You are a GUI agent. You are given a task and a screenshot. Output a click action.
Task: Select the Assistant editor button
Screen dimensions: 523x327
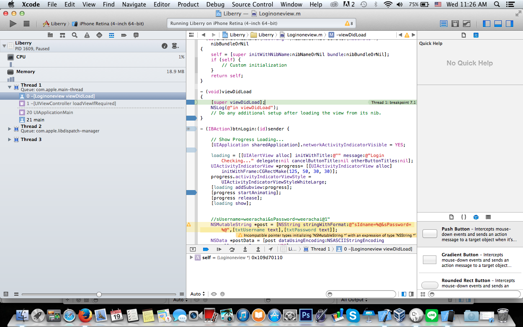[455, 24]
